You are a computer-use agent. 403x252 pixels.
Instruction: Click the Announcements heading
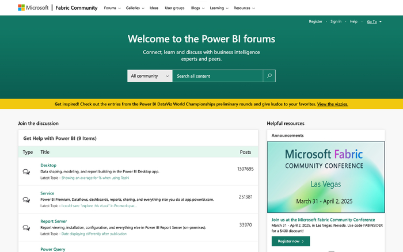click(x=287, y=135)
